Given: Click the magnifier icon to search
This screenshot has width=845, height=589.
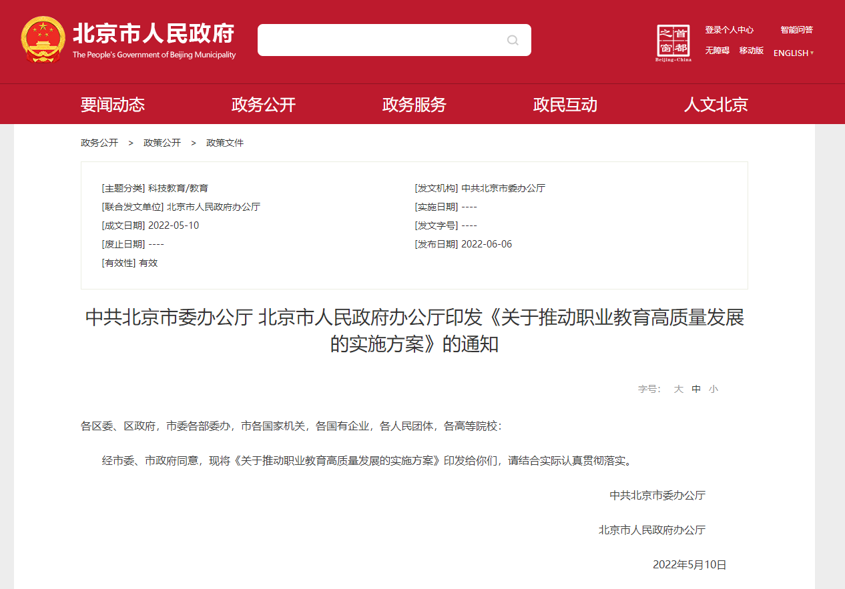Looking at the screenshot, I should (x=513, y=40).
